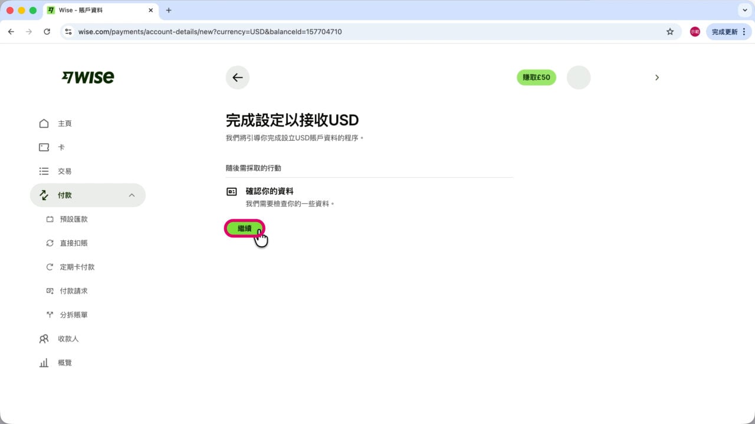
Task: Click the 定期卡付款 recurring icon
Action: pos(50,267)
